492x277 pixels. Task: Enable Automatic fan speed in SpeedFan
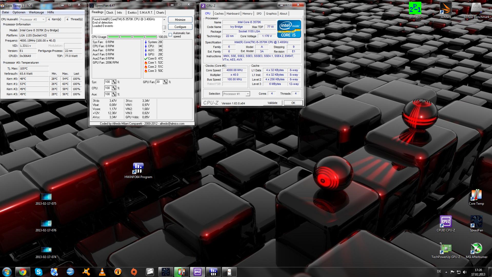tap(170, 35)
